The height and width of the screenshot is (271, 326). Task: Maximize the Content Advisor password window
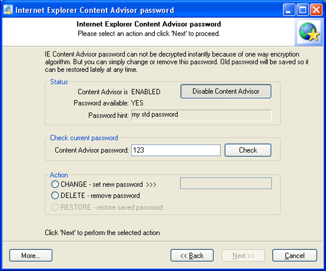[x=303, y=10]
